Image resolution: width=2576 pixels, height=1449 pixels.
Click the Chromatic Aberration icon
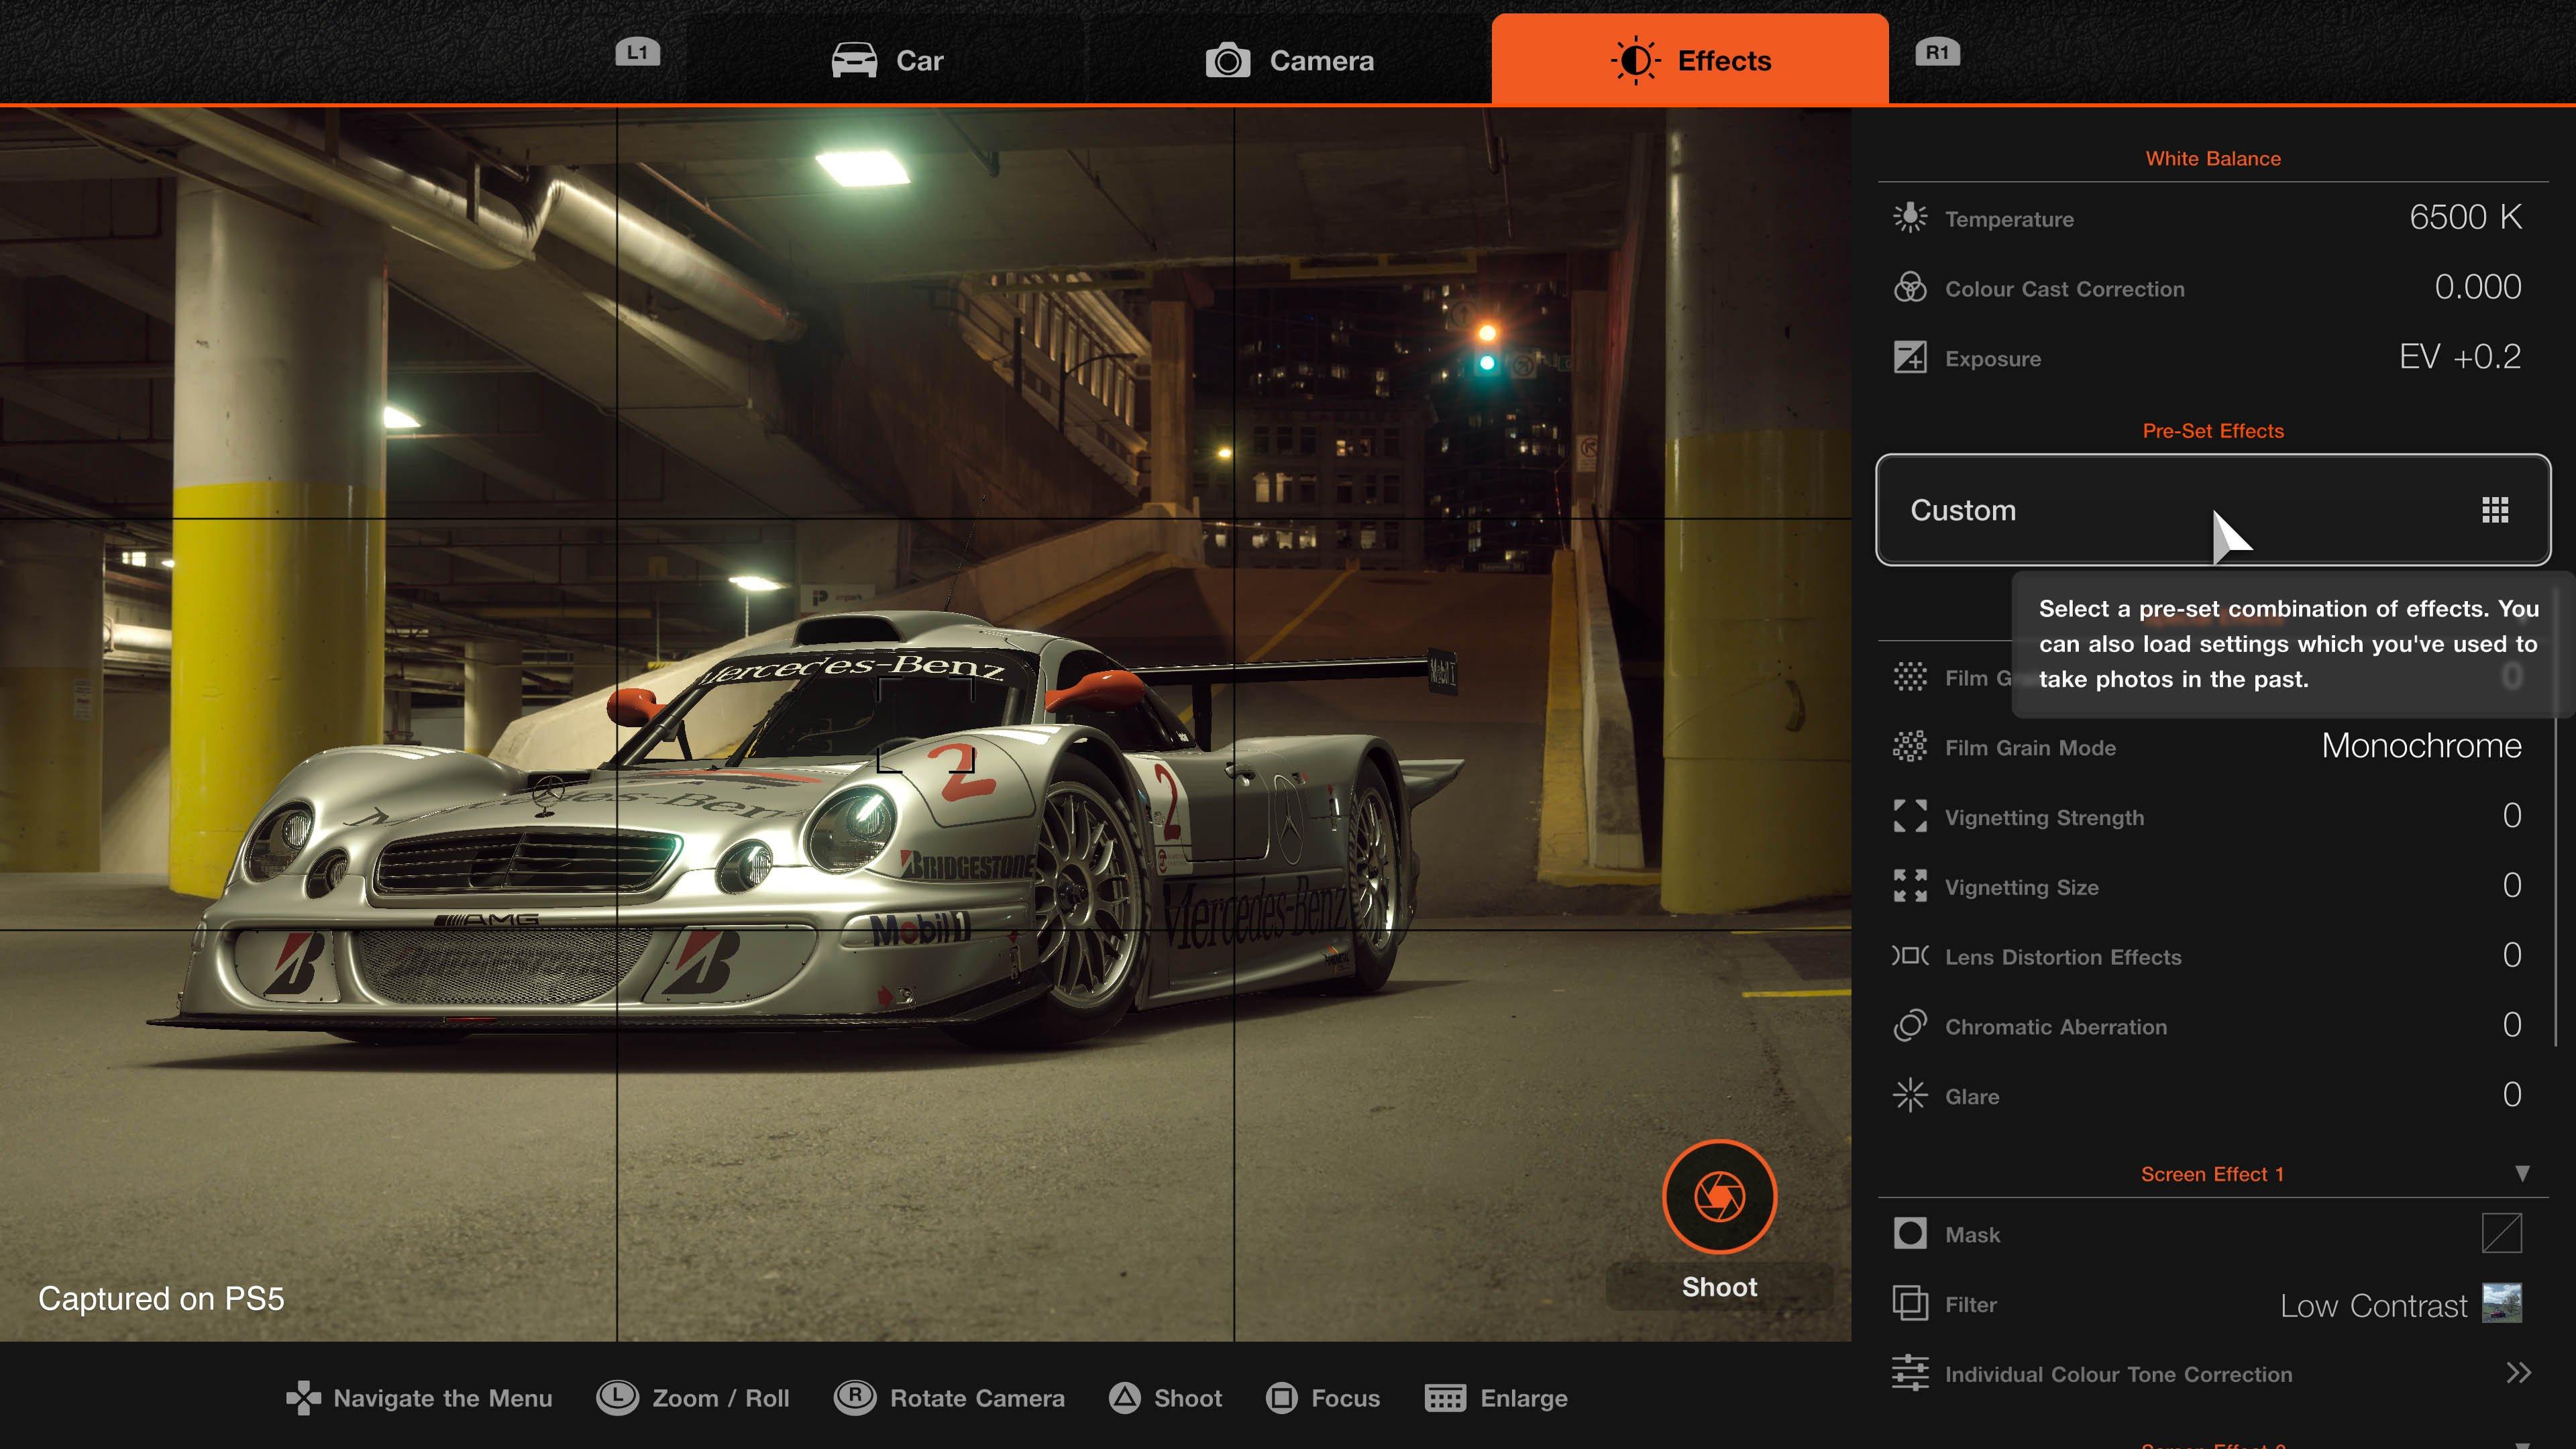pos(1909,1026)
